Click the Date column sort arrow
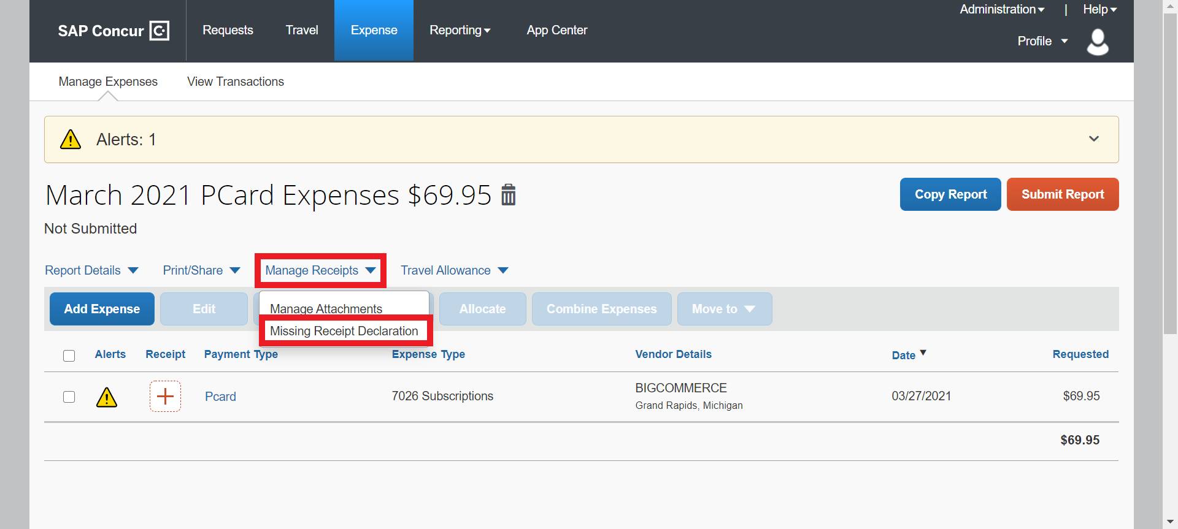Viewport: 1178px width, 529px height. point(923,353)
